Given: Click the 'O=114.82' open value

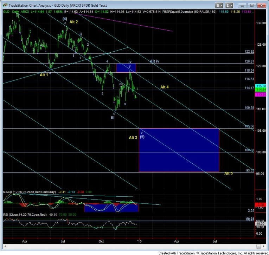Looking at the screenshot, I should pos(102,12).
